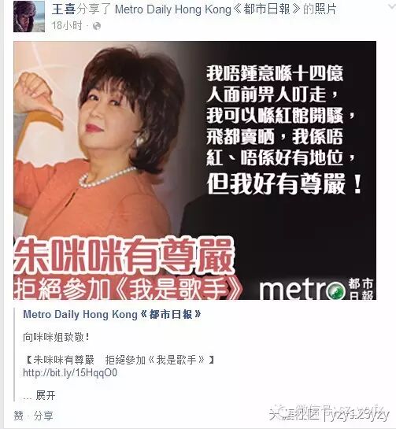This screenshot has height=429, width=396.
Task: Click the metro 都市日報 logo in photo
Action: coord(316,289)
